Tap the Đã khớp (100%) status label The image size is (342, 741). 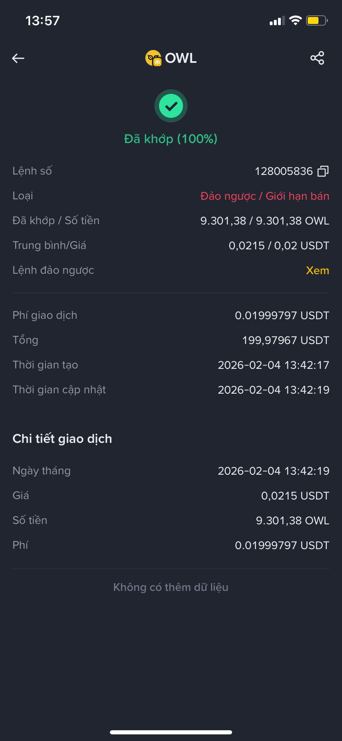(171, 139)
